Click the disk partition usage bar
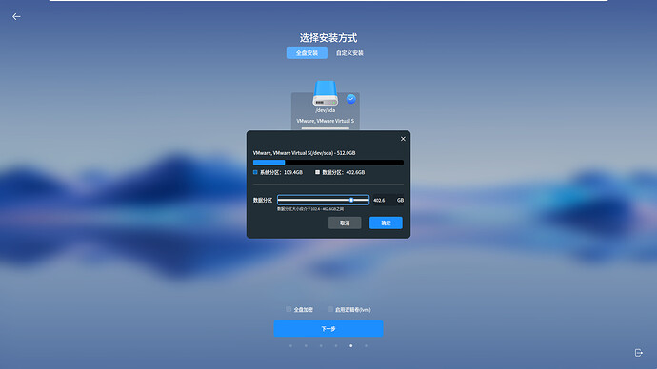 pyautogui.click(x=328, y=163)
